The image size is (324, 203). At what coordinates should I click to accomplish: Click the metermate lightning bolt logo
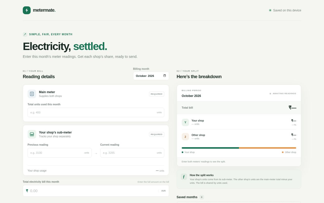point(27,10)
